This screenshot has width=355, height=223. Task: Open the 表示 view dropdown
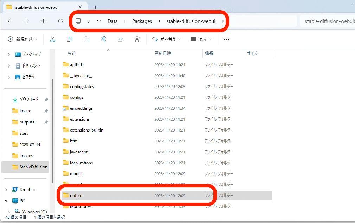(201, 39)
